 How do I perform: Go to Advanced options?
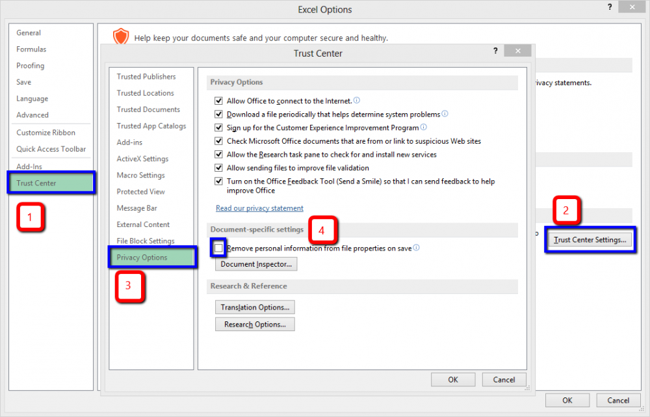(x=32, y=115)
